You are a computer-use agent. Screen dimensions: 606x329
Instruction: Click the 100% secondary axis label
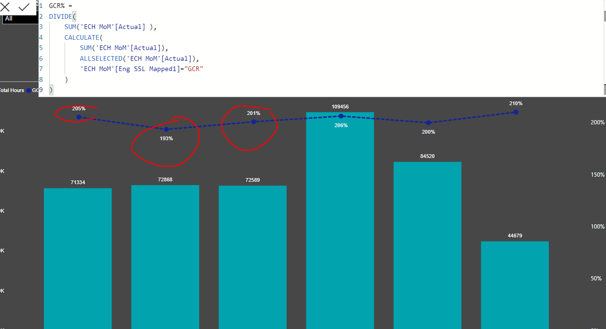(x=598, y=226)
